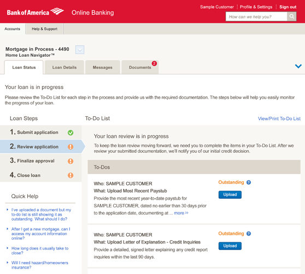Image resolution: width=305 pixels, height=274 pixels.
Task: Open the Loan Details tab
Action: click(64, 67)
